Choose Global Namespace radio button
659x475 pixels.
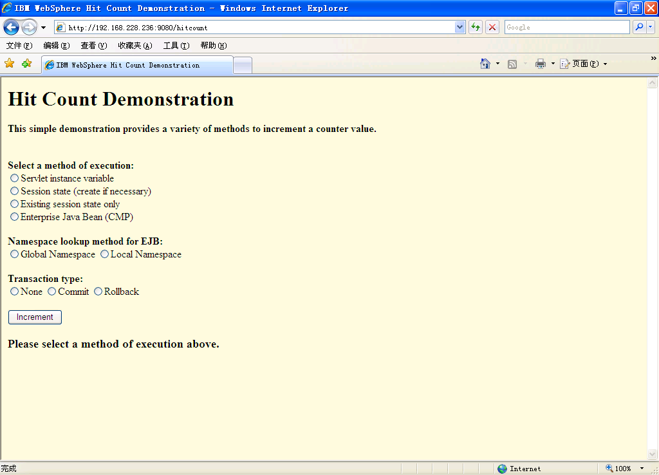(15, 254)
